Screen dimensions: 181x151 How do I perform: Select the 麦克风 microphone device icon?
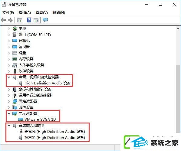(x=21, y=132)
